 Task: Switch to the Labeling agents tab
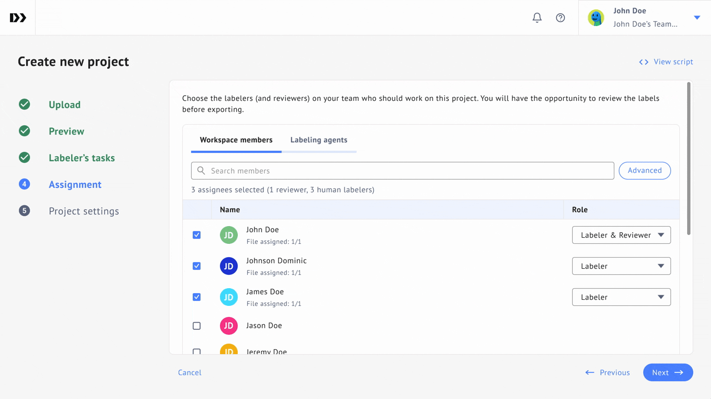(x=318, y=140)
